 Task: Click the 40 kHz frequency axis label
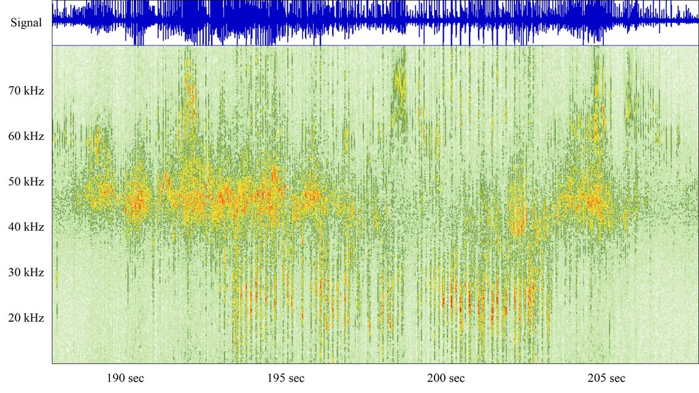point(26,227)
